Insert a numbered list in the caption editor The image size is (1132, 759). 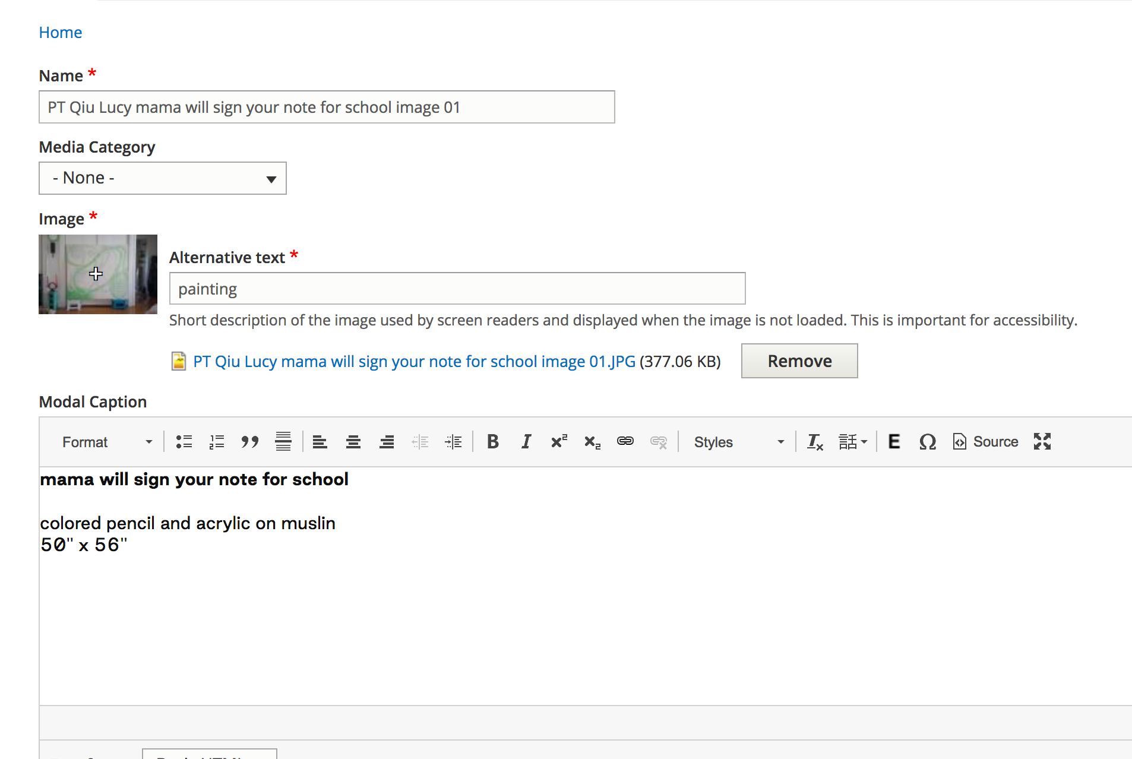pyautogui.click(x=217, y=442)
